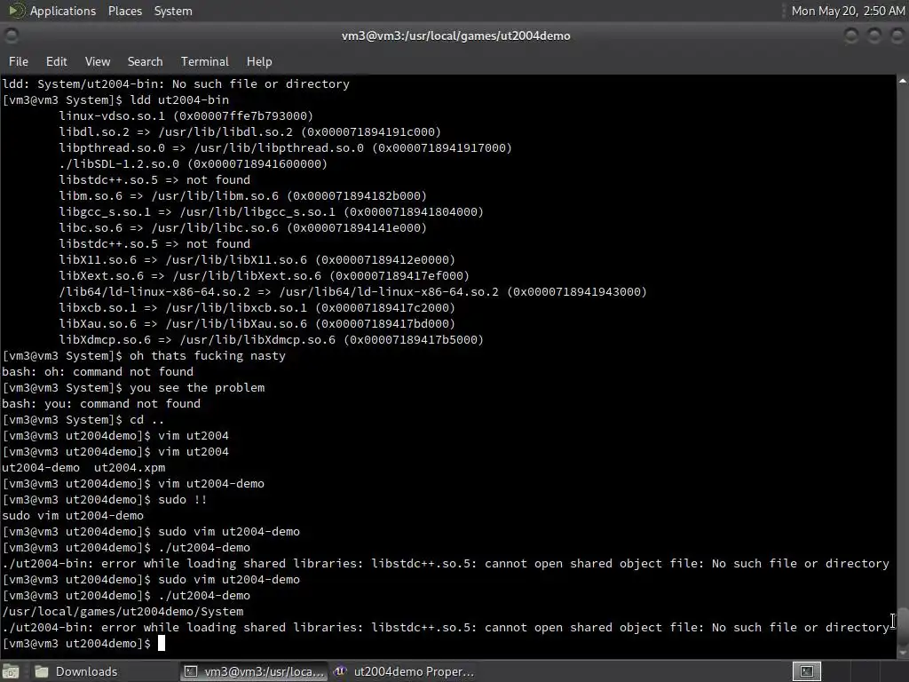Click the 'linux-vdso.so.1' output line
The height and width of the screenshot is (682, 909).
coord(186,116)
